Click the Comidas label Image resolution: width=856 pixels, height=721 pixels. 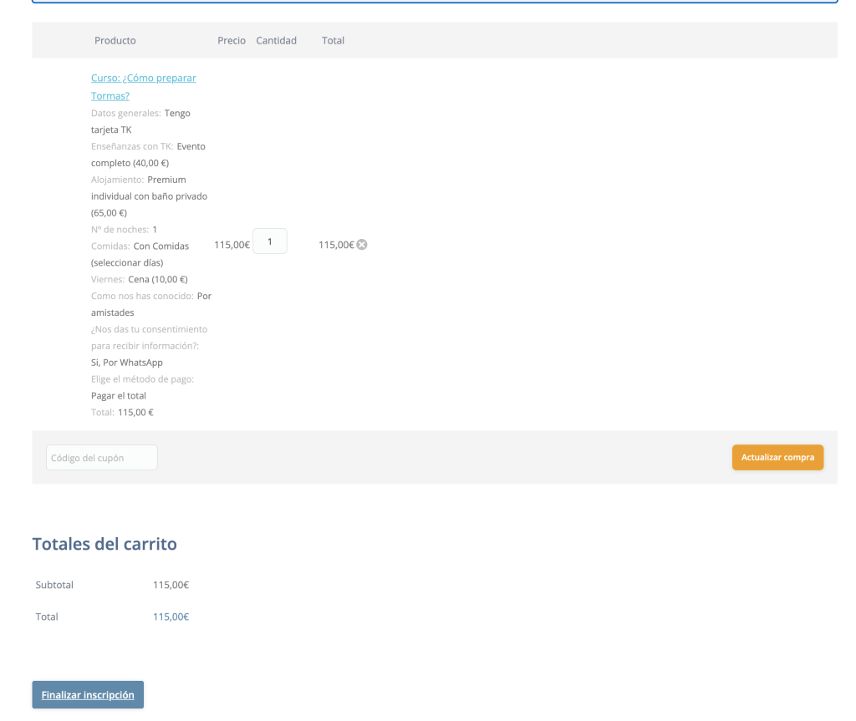[110, 246]
